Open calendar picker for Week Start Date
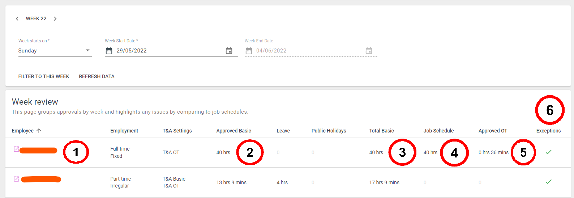 (x=229, y=51)
